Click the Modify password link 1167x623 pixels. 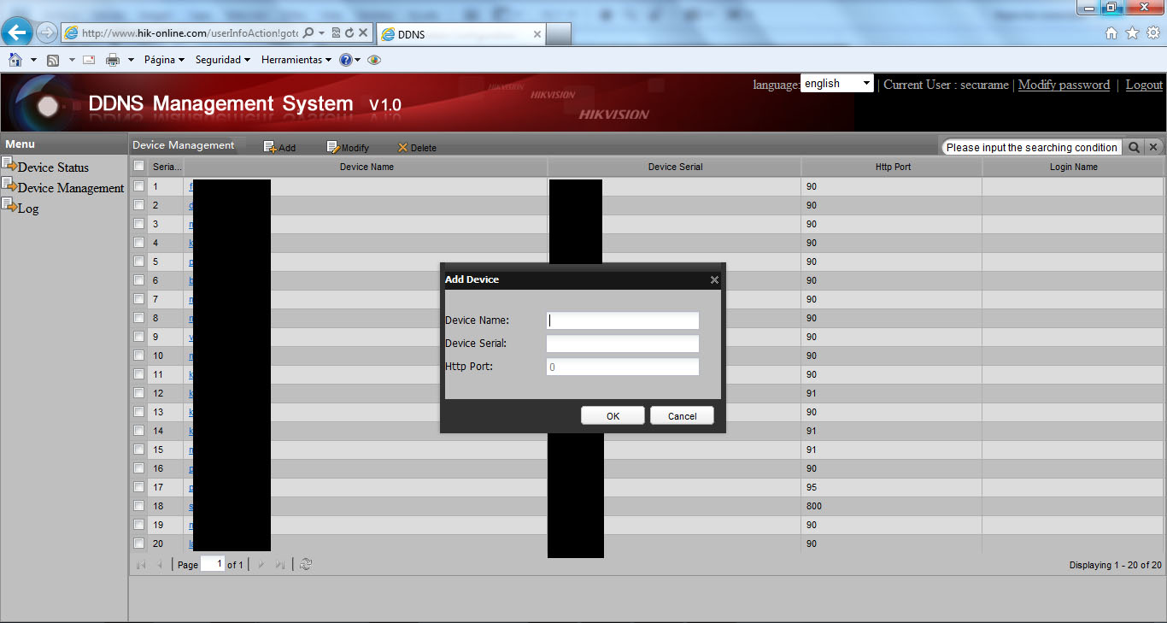pos(1064,85)
